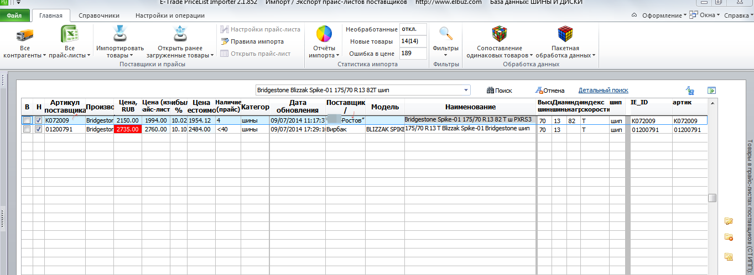Click scroll-up arrow of the grid scrollbar
The width and height of the screenshot is (754, 275).
click(713, 103)
